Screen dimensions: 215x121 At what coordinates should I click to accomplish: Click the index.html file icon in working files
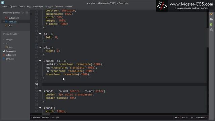point(6,18)
